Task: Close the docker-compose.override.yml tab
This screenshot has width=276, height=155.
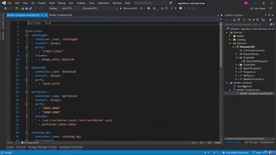Action: [x=46, y=15]
